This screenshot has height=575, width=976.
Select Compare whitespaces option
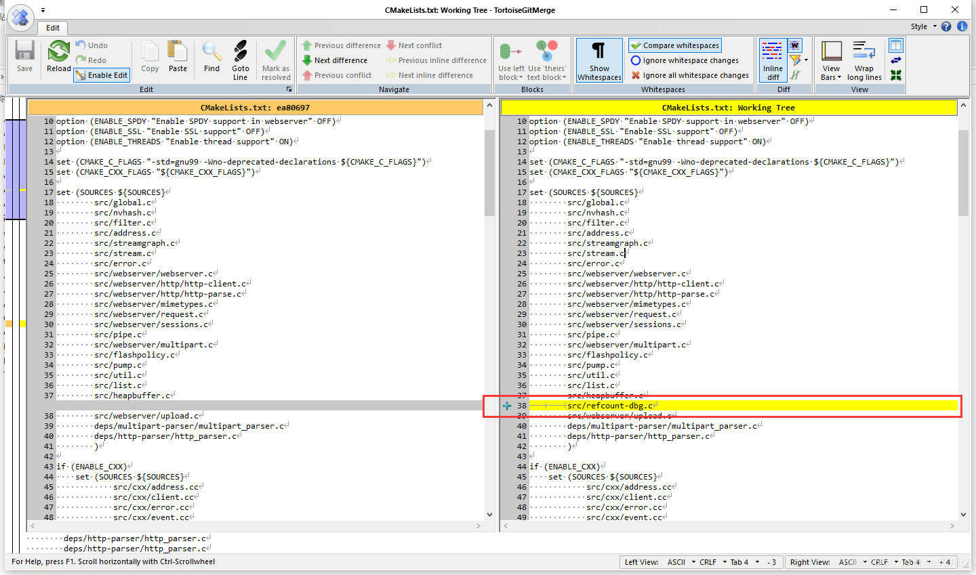[x=675, y=45]
